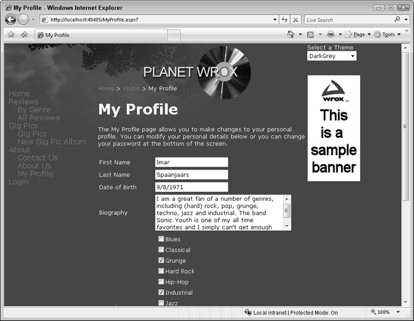
Task: Click the browser Forward arrow button
Action: 23,20
